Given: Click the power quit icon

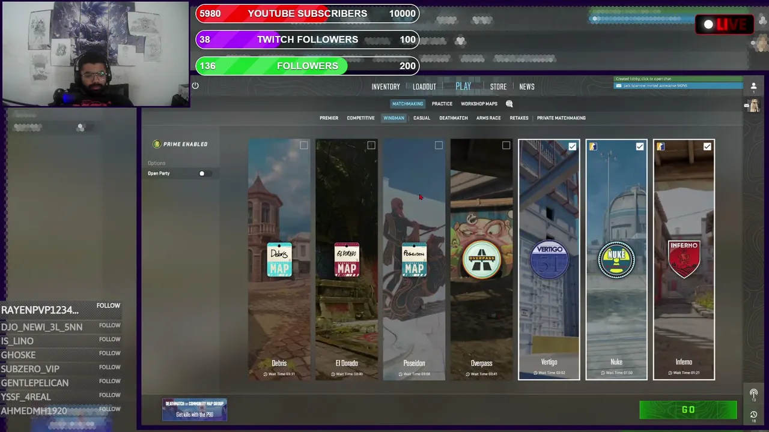Looking at the screenshot, I should (195, 86).
